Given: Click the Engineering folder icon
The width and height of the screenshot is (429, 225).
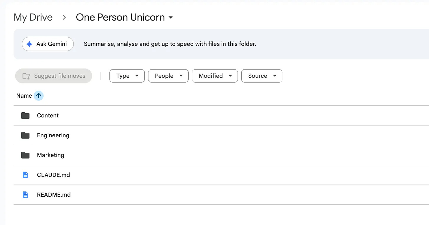Looking at the screenshot, I should coord(25,135).
